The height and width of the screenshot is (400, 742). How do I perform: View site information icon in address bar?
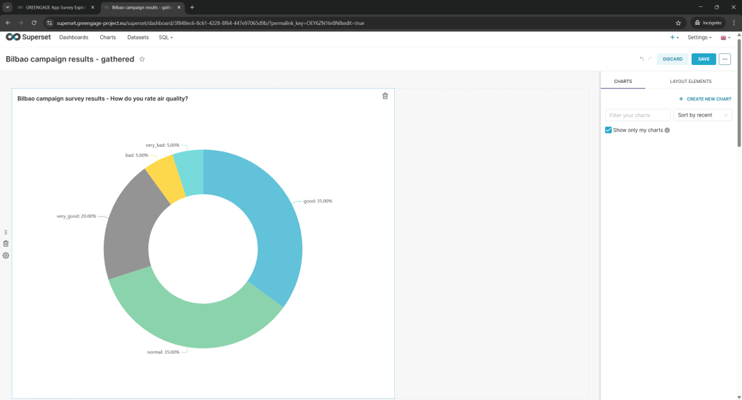[50, 23]
